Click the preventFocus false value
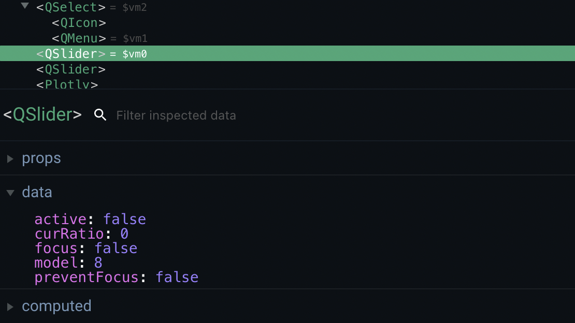This screenshot has width=575, height=323. coord(177,277)
